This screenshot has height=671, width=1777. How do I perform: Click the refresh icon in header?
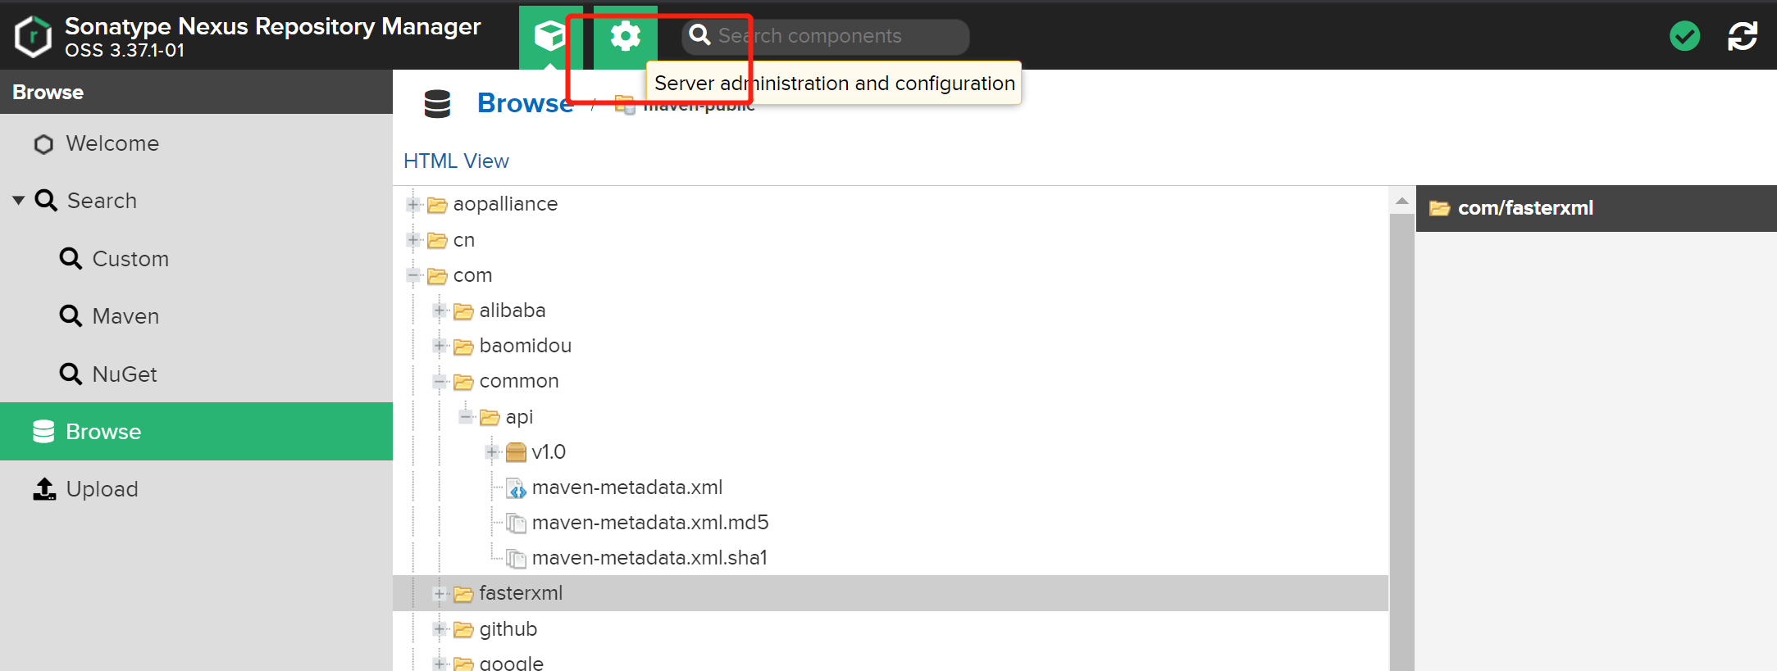tap(1743, 36)
